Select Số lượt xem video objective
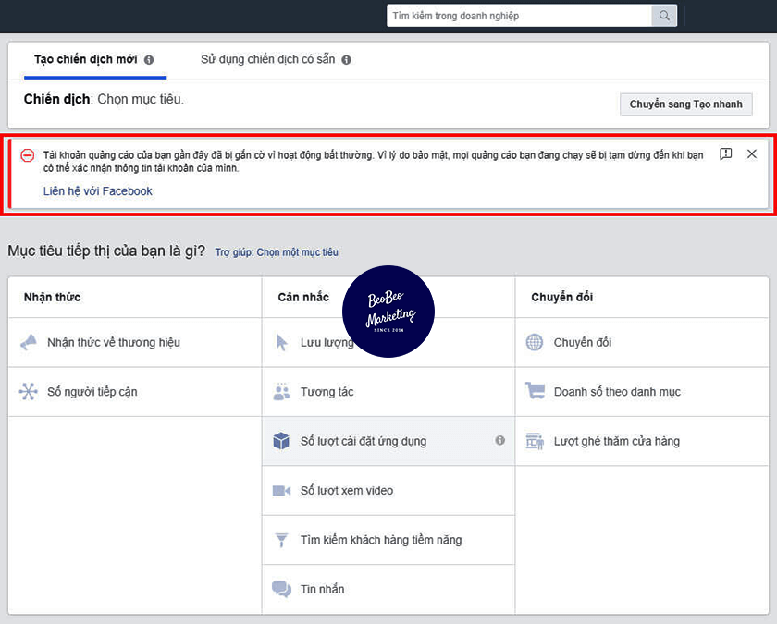 tap(347, 491)
